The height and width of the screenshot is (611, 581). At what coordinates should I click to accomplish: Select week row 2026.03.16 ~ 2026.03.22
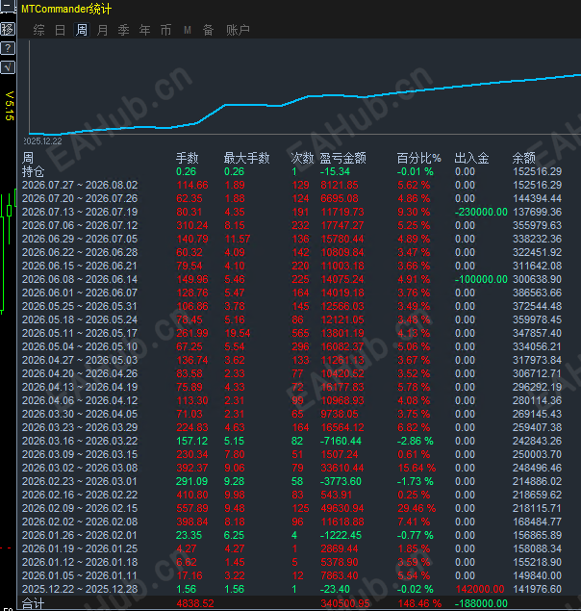[x=292, y=441]
